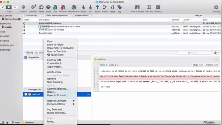The width and height of the screenshot is (222, 125).
Task: Open diff options gear near search
Action: [216, 53]
